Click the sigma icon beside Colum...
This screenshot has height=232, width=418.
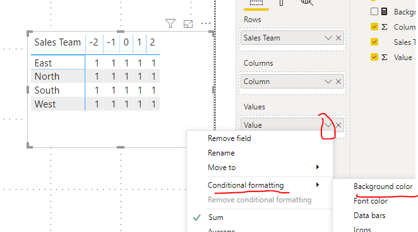click(x=384, y=27)
